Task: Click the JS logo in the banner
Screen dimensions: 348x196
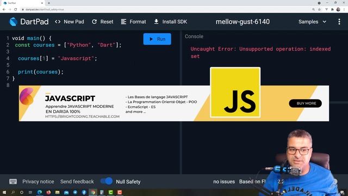Action: [x=235, y=93]
